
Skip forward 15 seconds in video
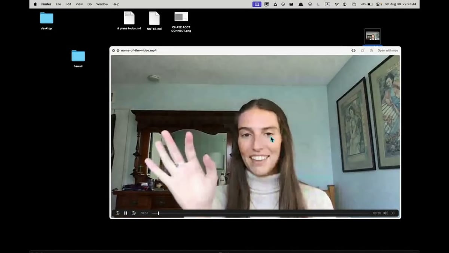134,213
